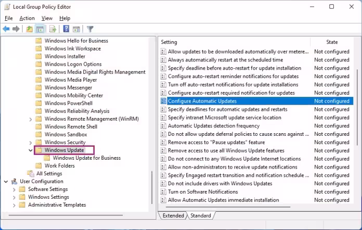Select 'Specify deadlines for automatic updates and restarts'
The height and width of the screenshot is (230, 362).
[x=228, y=109]
